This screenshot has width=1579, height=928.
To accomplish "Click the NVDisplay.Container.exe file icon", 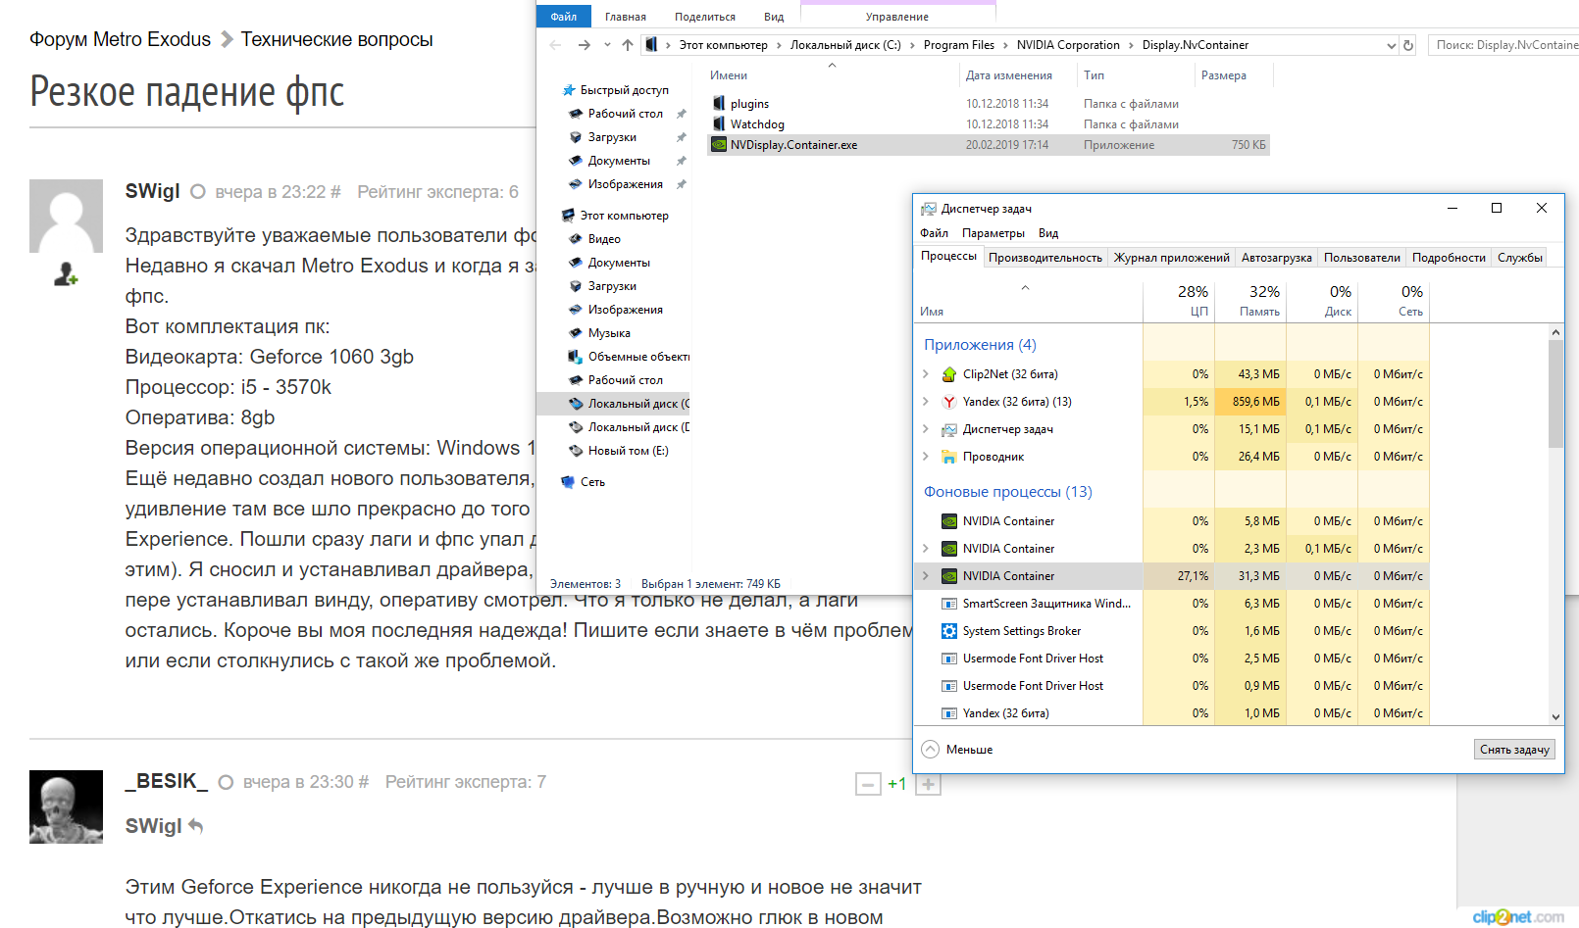I will click(719, 145).
